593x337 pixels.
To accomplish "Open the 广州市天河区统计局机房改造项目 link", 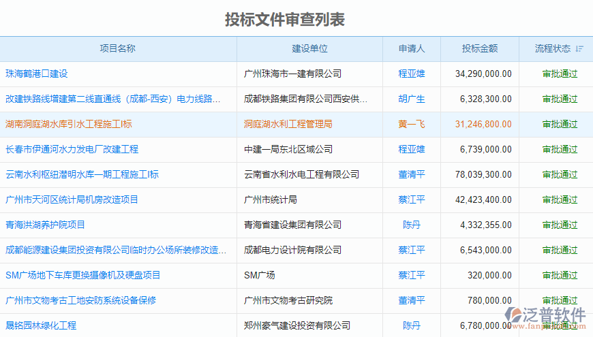I will [x=72, y=200].
